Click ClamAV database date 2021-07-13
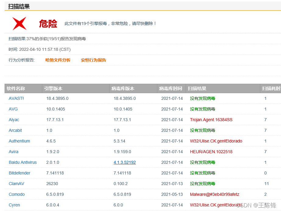Image resolution: width=281 pixels, height=211 pixels. coord(172,184)
